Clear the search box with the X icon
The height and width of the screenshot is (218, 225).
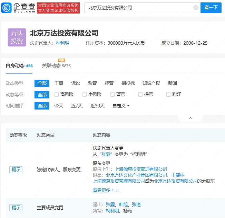(196, 8)
